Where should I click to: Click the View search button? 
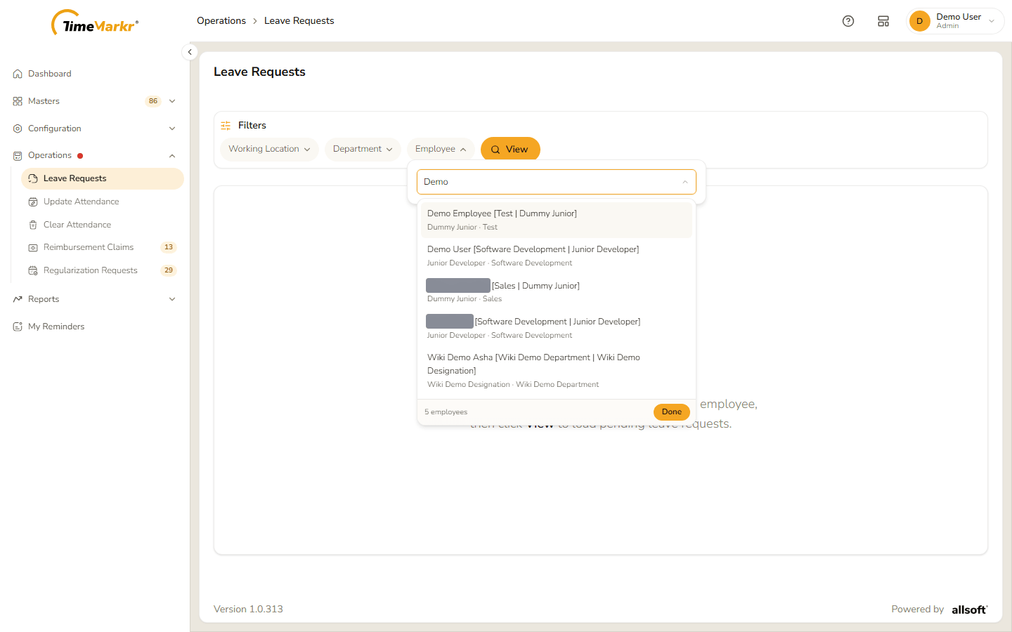[x=510, y=149]
